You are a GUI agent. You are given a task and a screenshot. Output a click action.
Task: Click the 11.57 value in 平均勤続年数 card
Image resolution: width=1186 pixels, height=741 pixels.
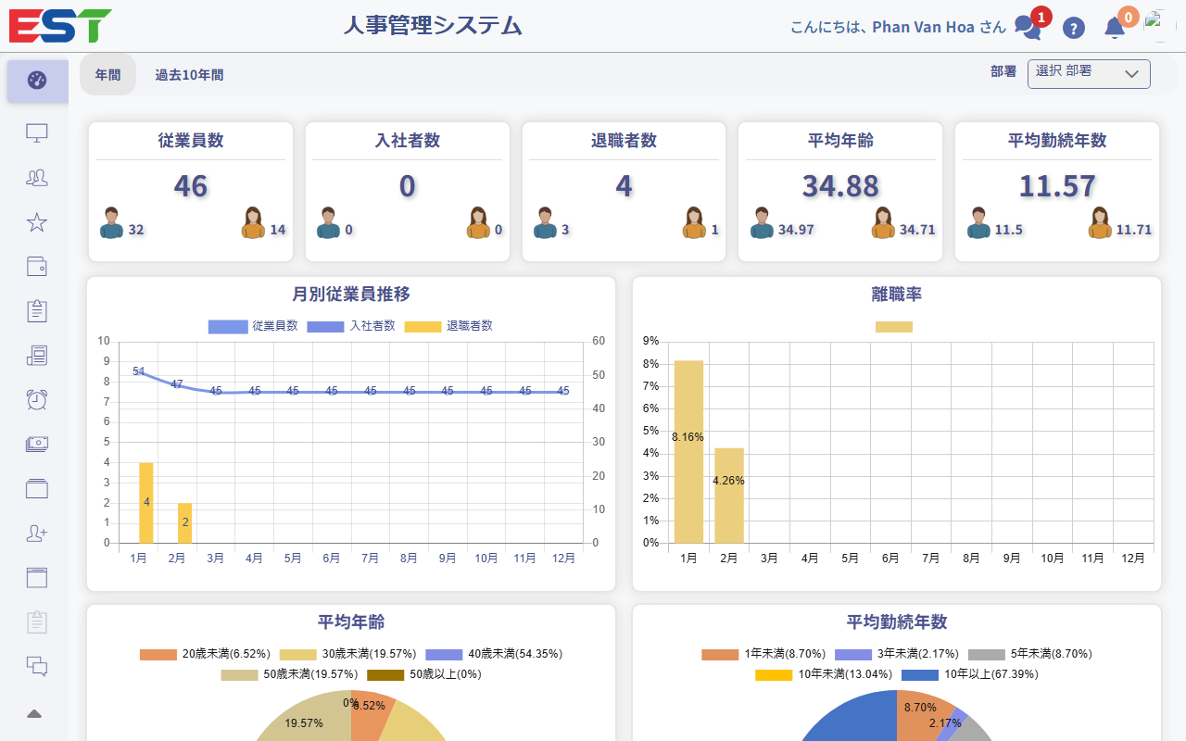click(x=1057, y=186)
